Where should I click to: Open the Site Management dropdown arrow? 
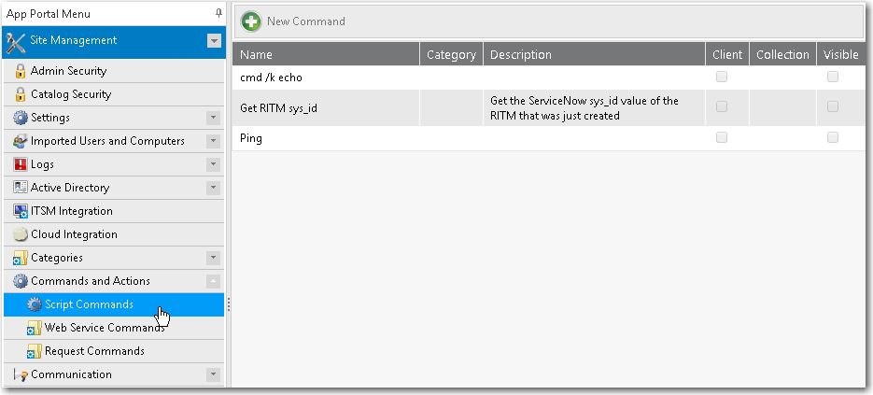click(x=214, y=41)
